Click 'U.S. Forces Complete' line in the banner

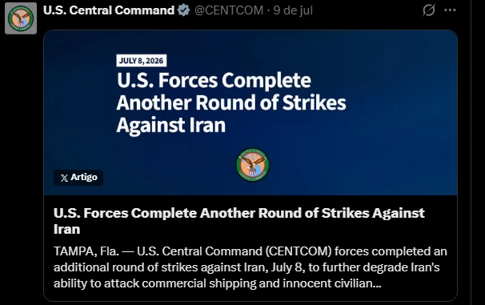(x=214, y=80)
